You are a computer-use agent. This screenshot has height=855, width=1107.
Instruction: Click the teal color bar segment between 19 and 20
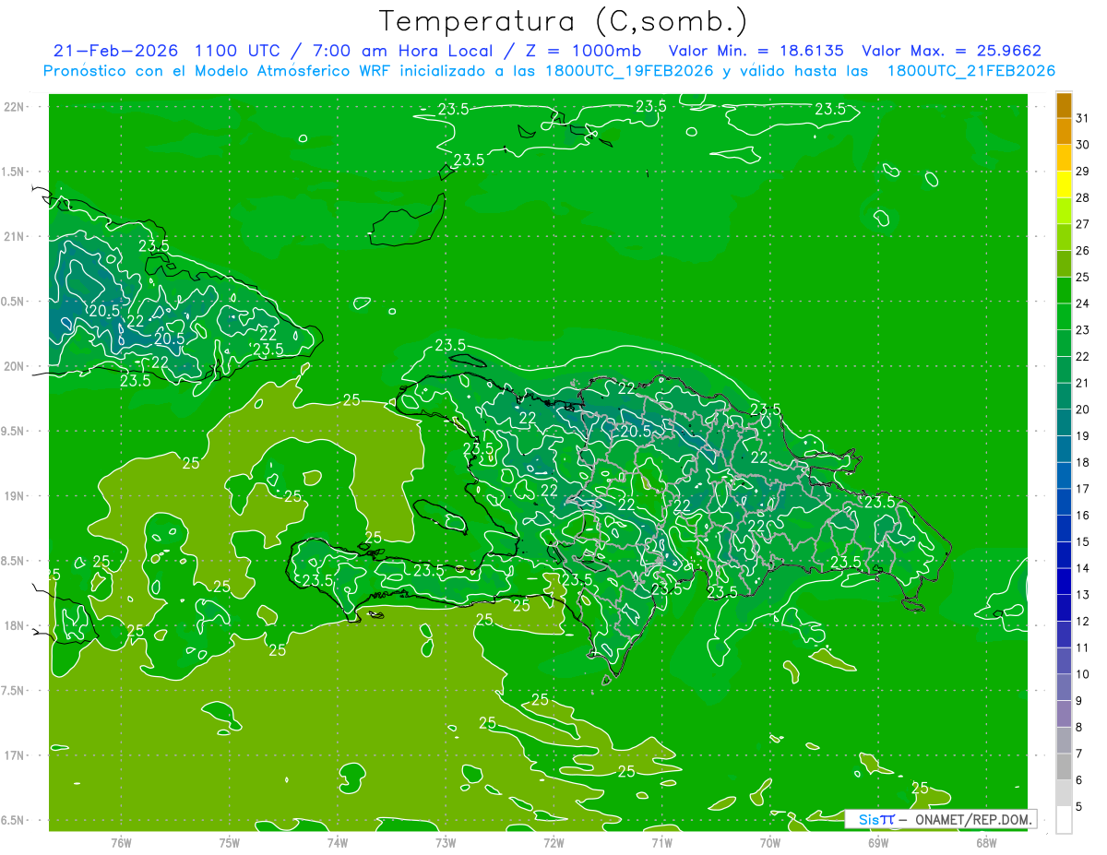[1064, 422]
